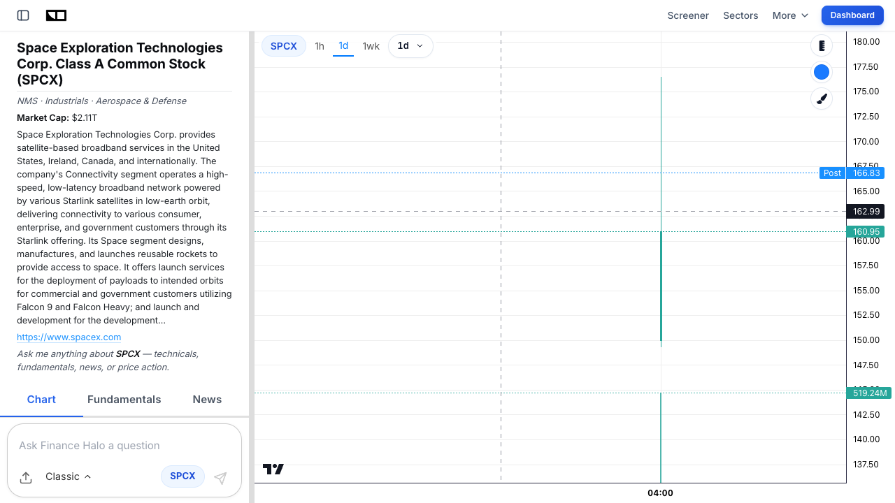Select the 1wk interval
The image size is (895, 503).
(371, 46)
